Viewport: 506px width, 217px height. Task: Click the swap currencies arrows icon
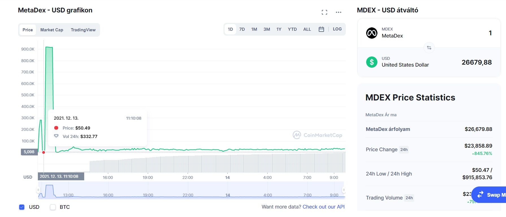[x=429, y=48]
